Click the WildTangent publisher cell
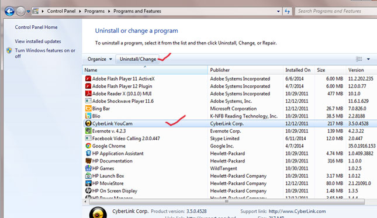Viewport: 377px width, 218px height. point(223,168)
